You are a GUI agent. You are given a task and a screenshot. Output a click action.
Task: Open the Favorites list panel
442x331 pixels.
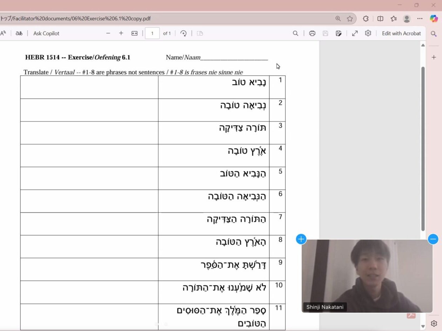pos(394,19)
